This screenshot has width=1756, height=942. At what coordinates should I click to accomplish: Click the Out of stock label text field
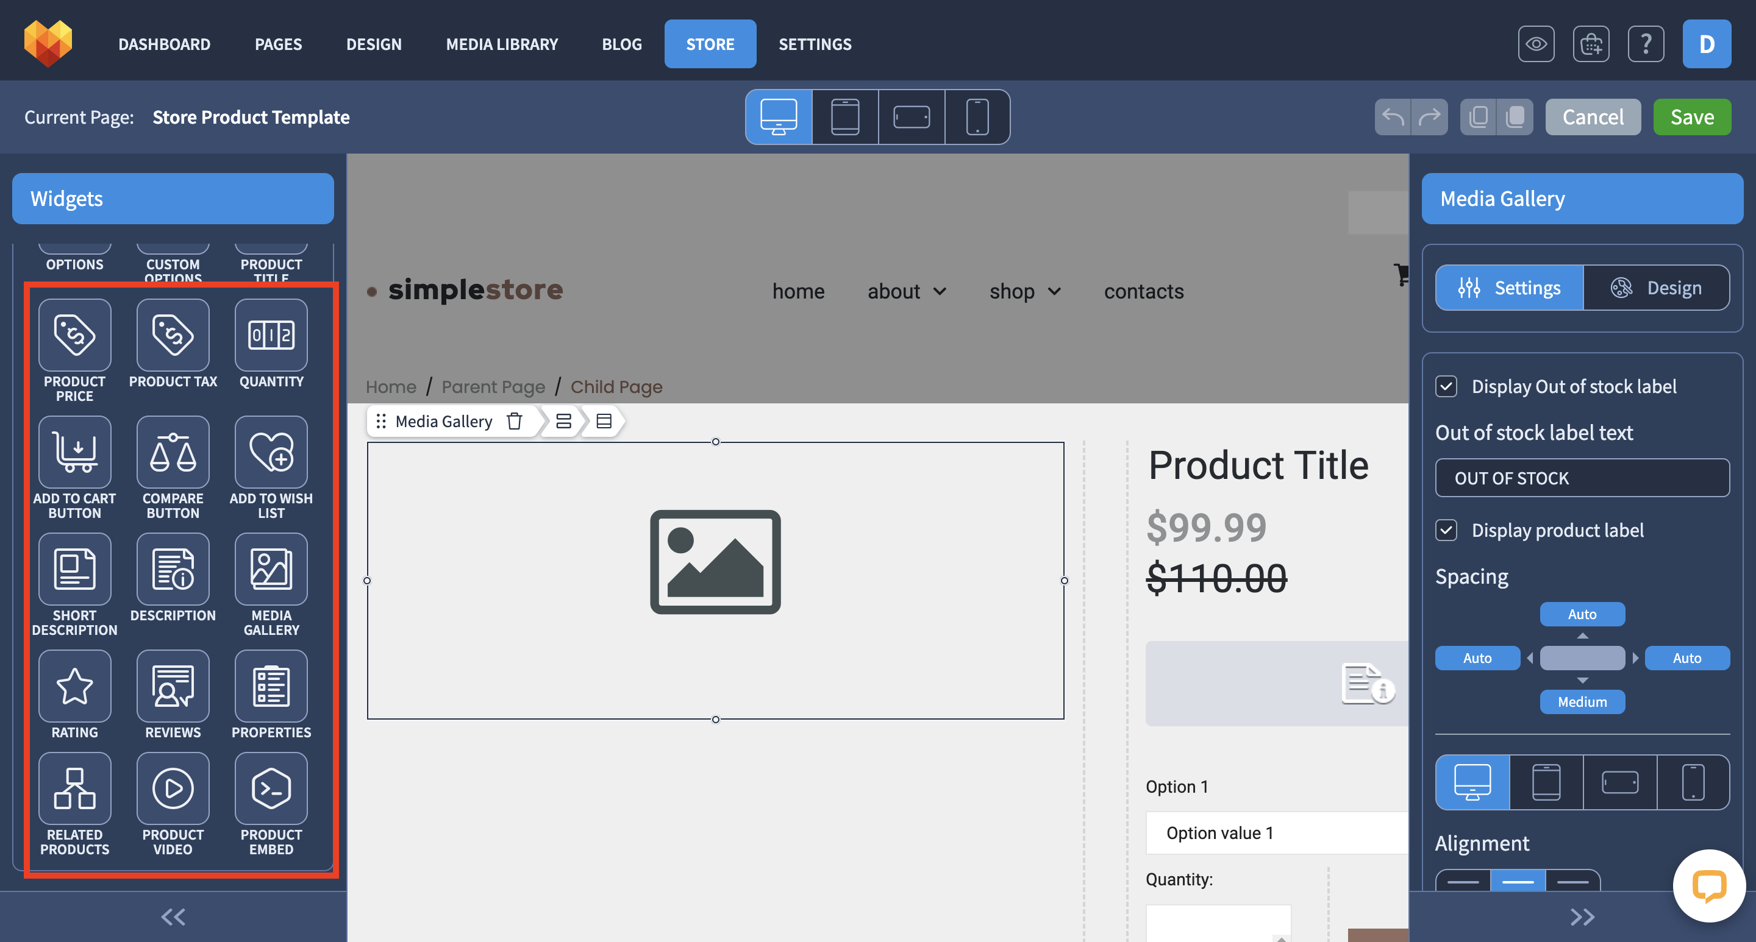tap(1582, 478)
